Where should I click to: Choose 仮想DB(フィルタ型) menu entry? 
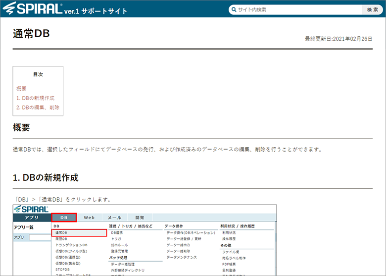click(x=71, y=251)
